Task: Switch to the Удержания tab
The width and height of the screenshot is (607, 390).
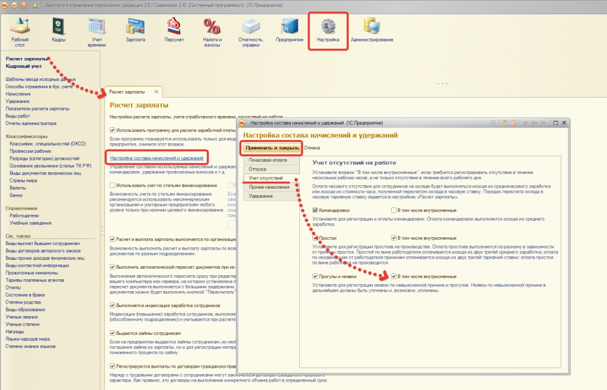Action: (271, 196)
